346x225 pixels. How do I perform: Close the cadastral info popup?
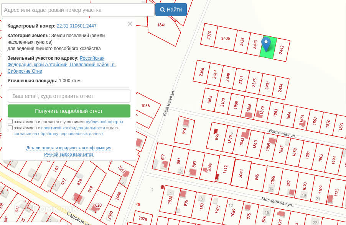[130, 24]
